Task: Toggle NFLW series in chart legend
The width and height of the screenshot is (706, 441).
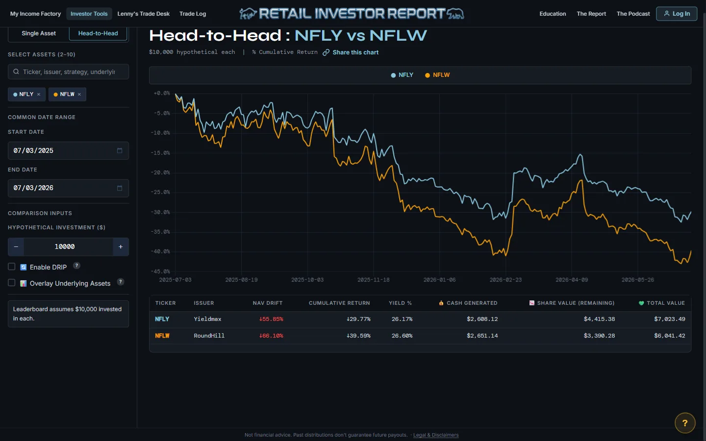Action: 437,75
